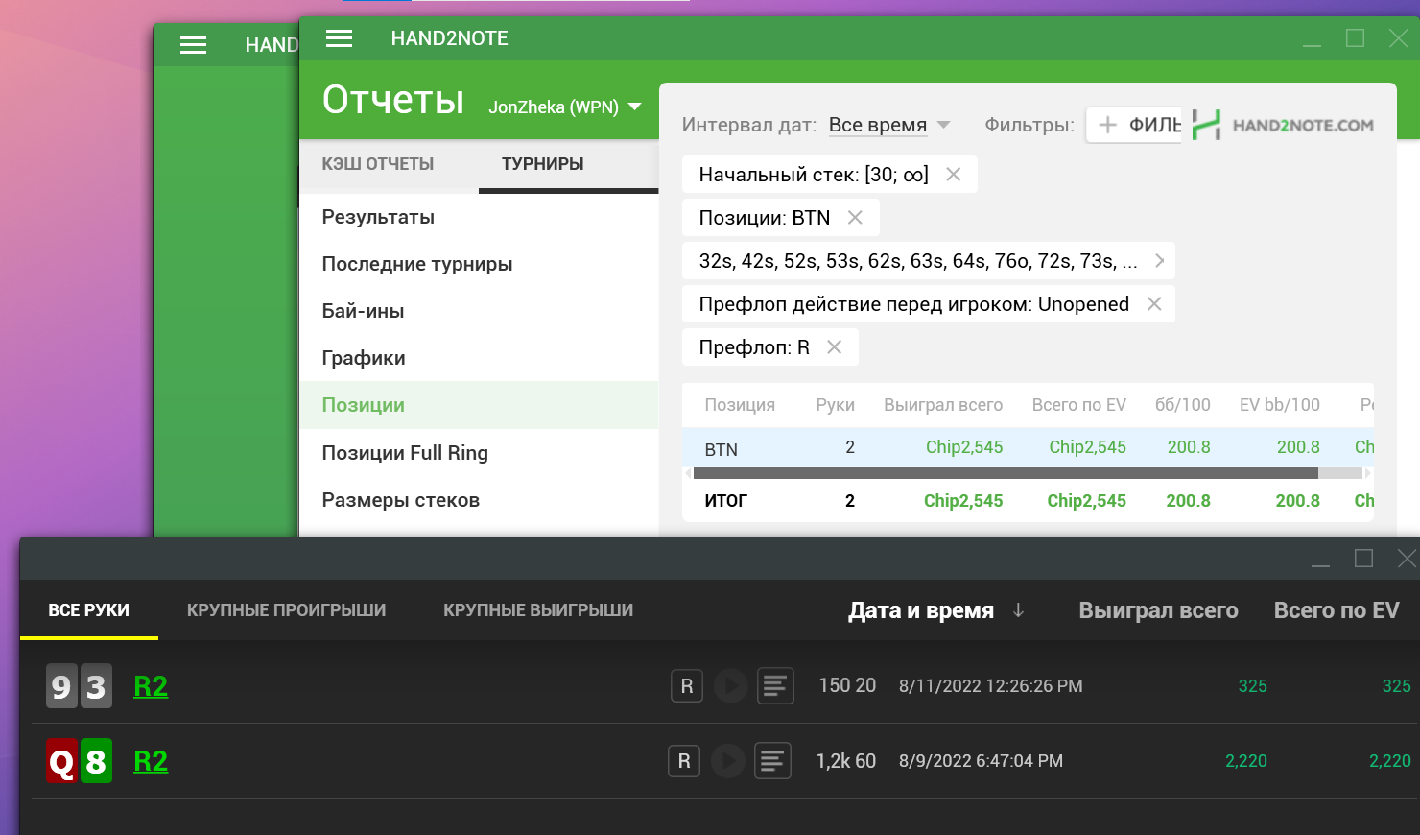Screen dimensions: 1420x835
Task: Select ВСЕ РУКИ tab
Action: 89,610
